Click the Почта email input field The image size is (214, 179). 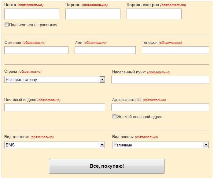(32, 14)
